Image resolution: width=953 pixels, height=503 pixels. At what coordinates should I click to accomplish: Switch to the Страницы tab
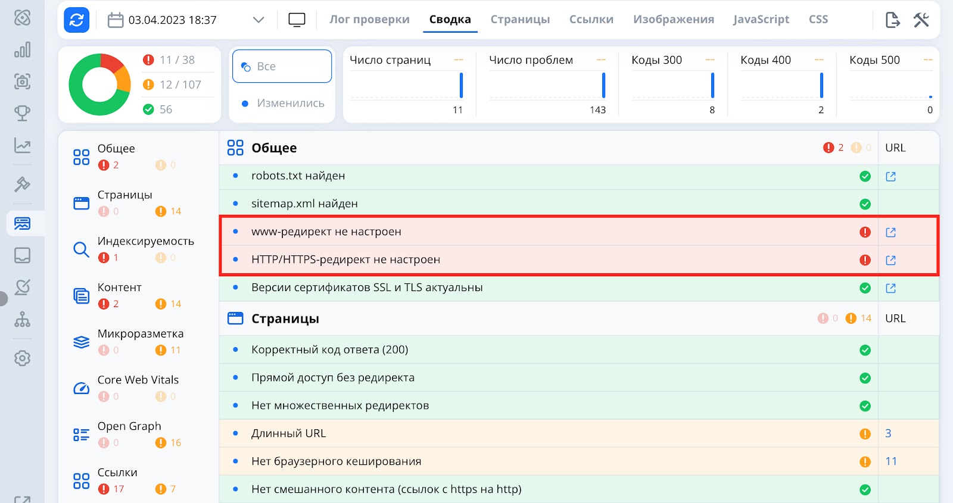pos(520,19)
